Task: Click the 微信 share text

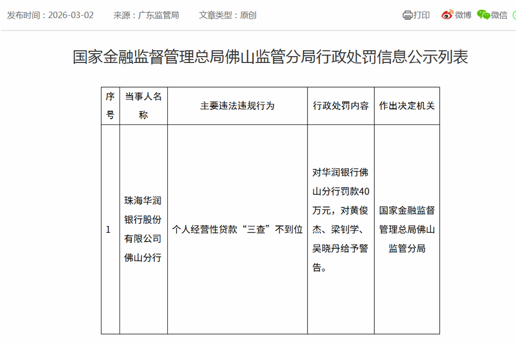Action: [x=499, y=15]
